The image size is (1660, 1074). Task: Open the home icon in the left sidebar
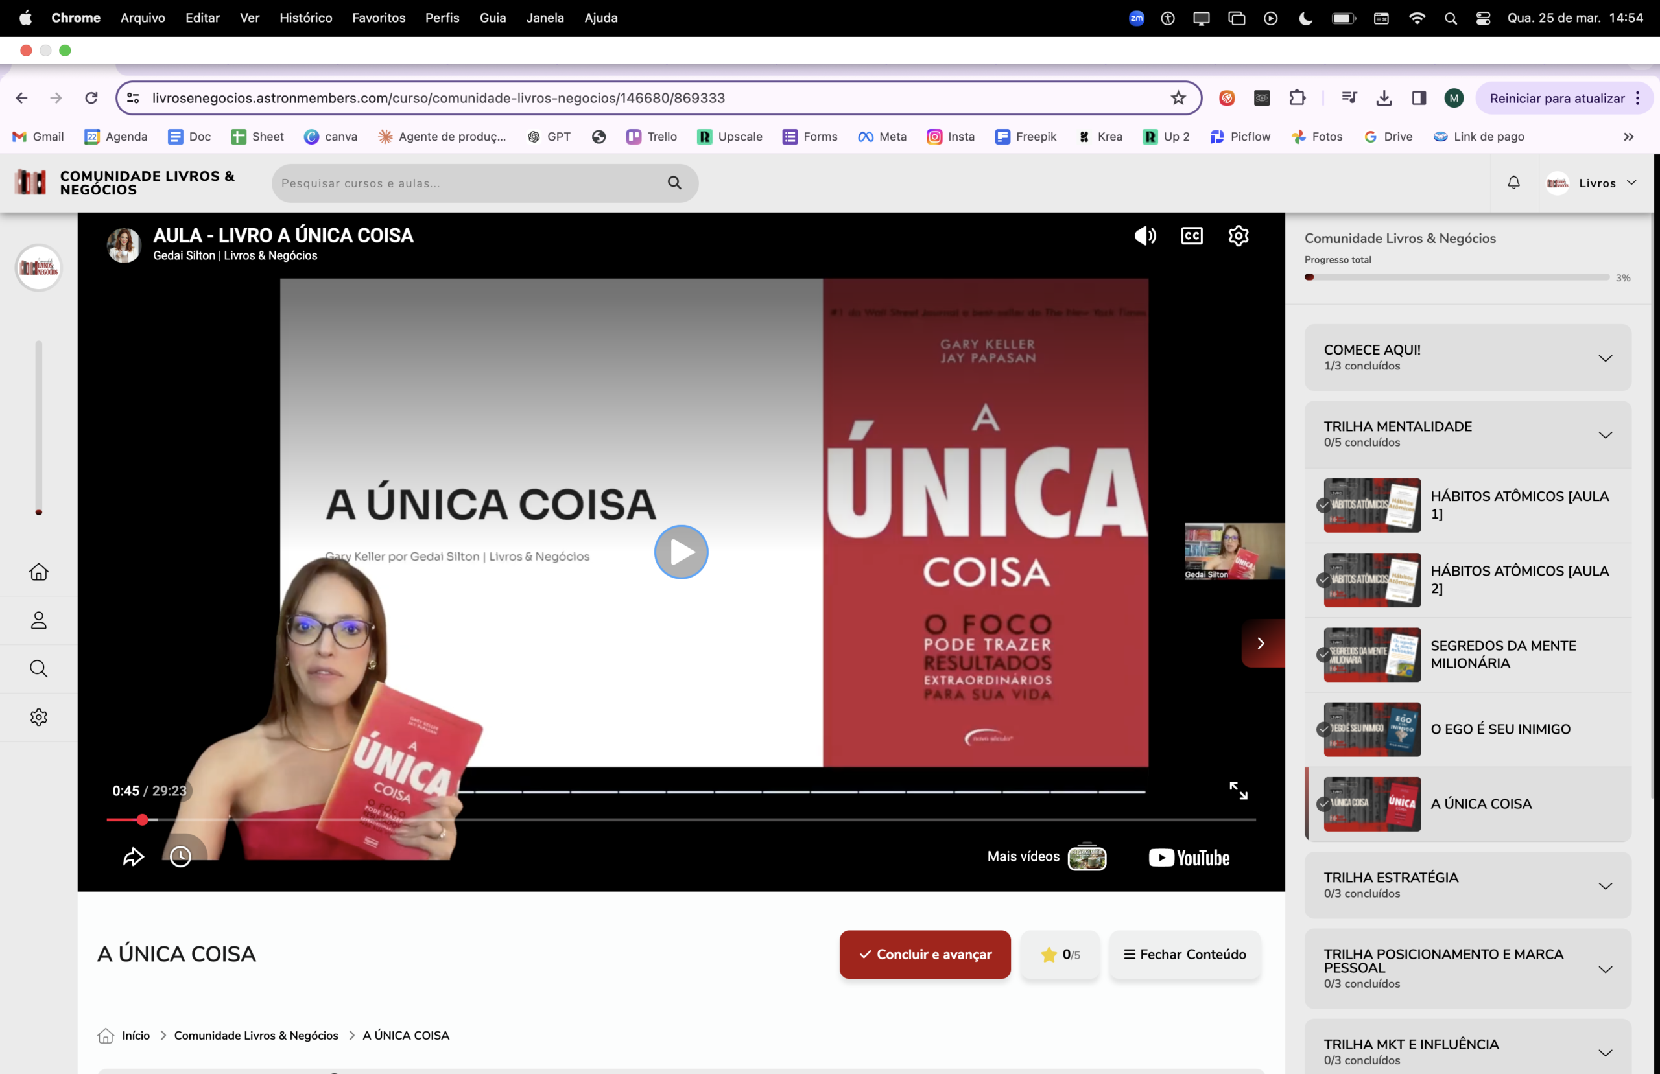[x=38, y=572]
